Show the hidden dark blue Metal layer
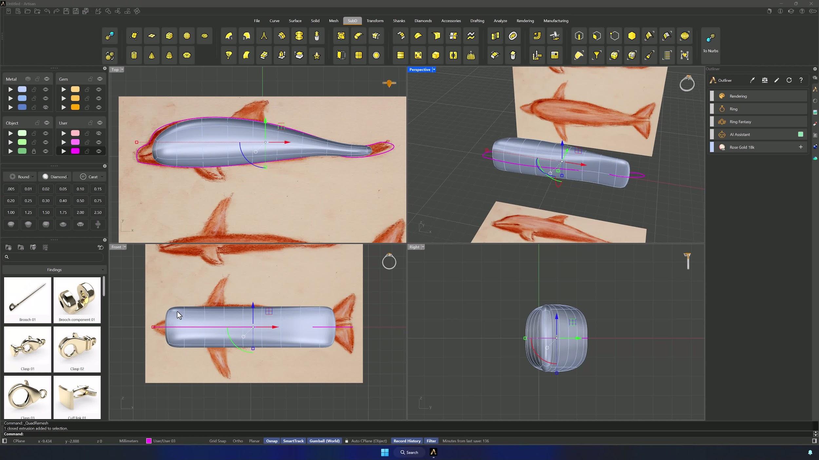 [46, 107]
